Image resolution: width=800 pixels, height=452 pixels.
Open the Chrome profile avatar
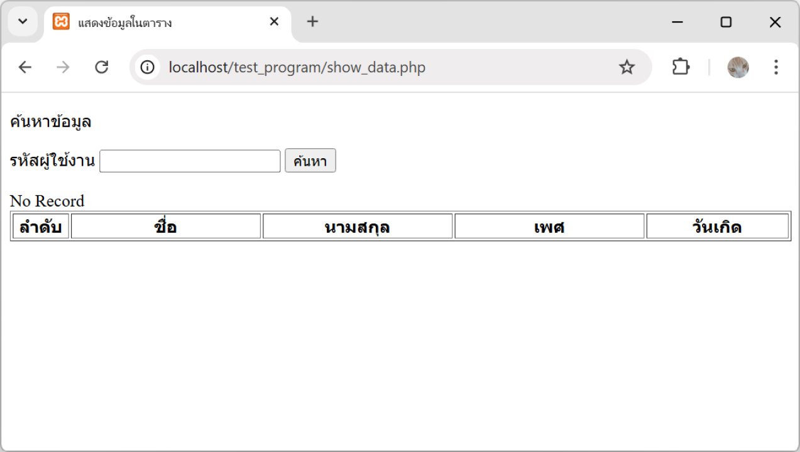click(738, 67)
